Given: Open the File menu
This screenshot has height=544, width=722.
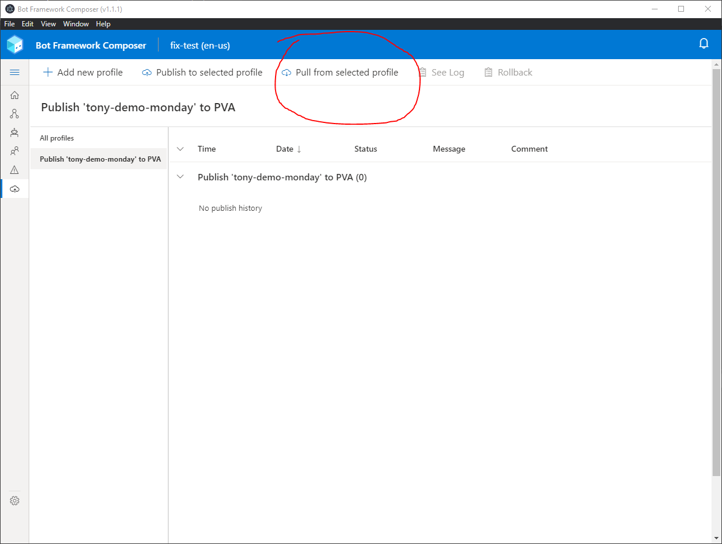Looking at the screenshot, I should click(x=9, y=24).
